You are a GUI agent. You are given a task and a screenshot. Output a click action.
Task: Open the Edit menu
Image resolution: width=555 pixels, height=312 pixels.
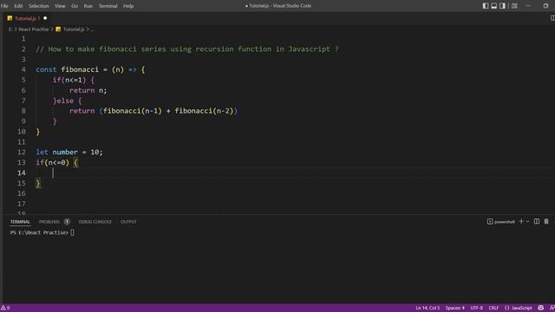click(x=18, y=6)
